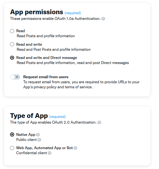
Task: Choose the Read and write radio button
Action: pos(12,44)
